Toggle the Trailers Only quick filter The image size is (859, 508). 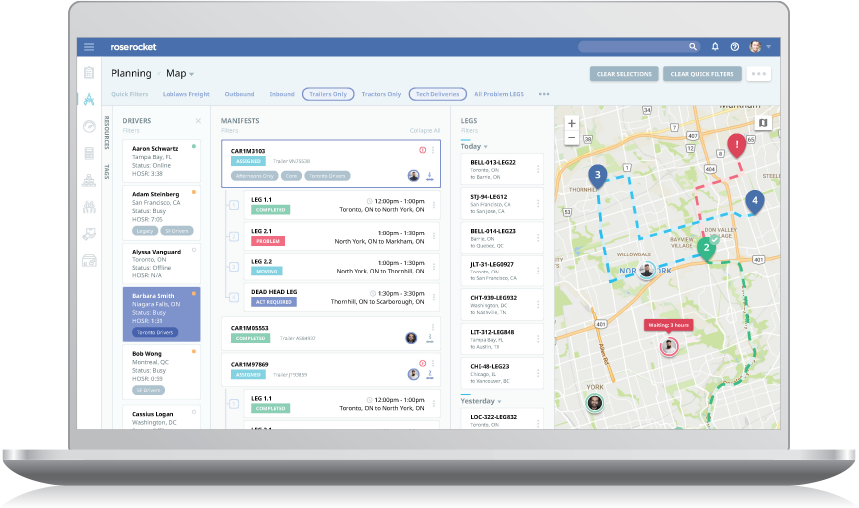(328, 94)
